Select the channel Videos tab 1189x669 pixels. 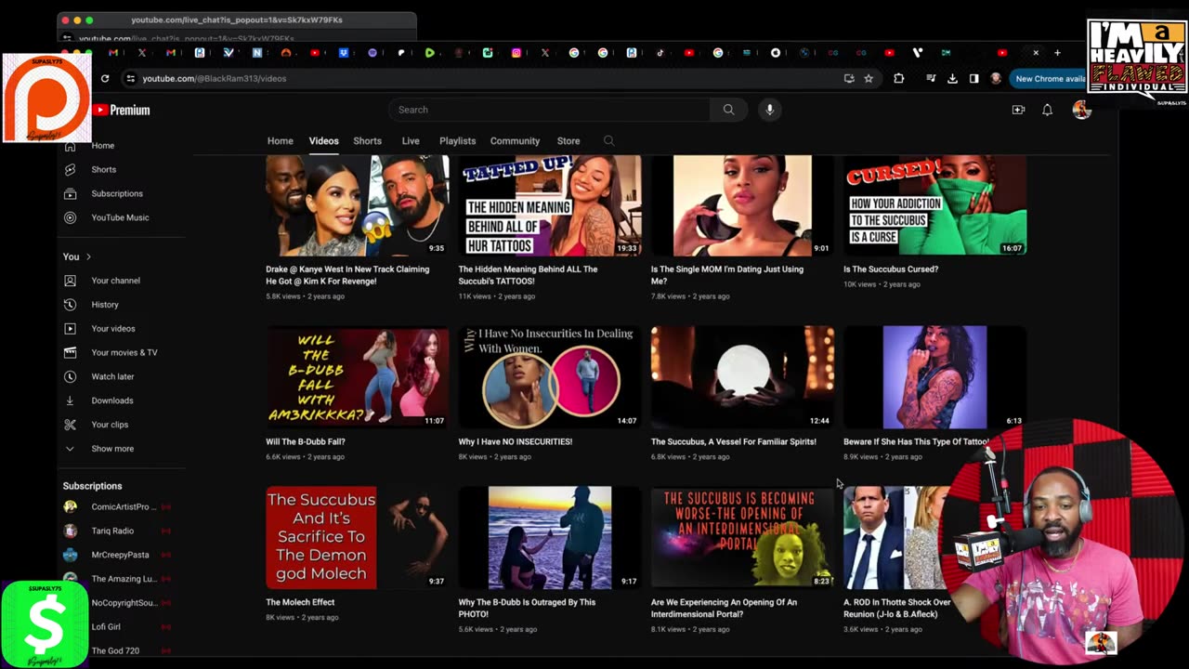click(x=323, y=141)
